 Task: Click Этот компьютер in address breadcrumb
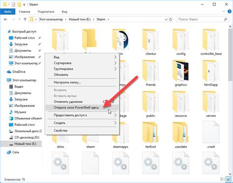click(51, 19)
